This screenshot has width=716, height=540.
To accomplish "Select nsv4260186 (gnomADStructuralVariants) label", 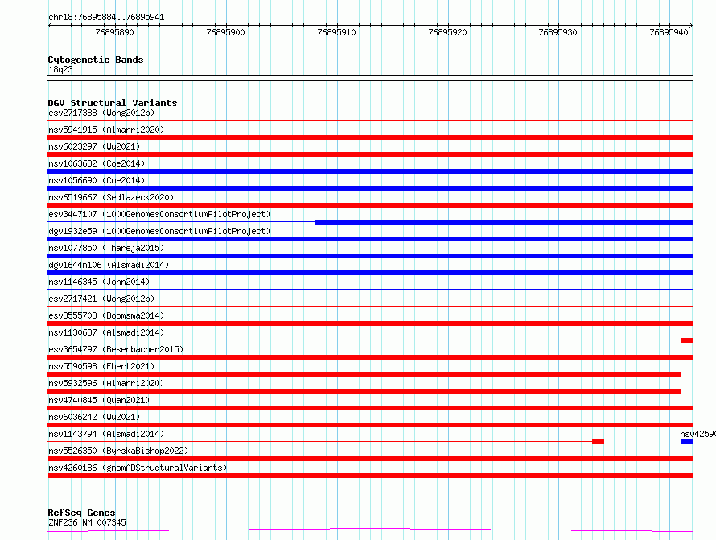I will point(138,468).
